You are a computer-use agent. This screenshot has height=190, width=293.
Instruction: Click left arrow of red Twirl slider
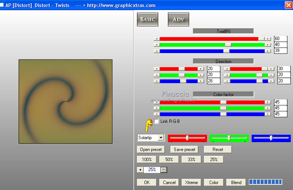157,39
